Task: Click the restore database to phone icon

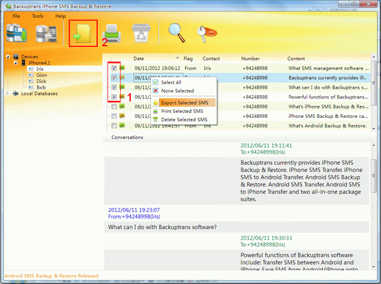Action: pos(46,34)
